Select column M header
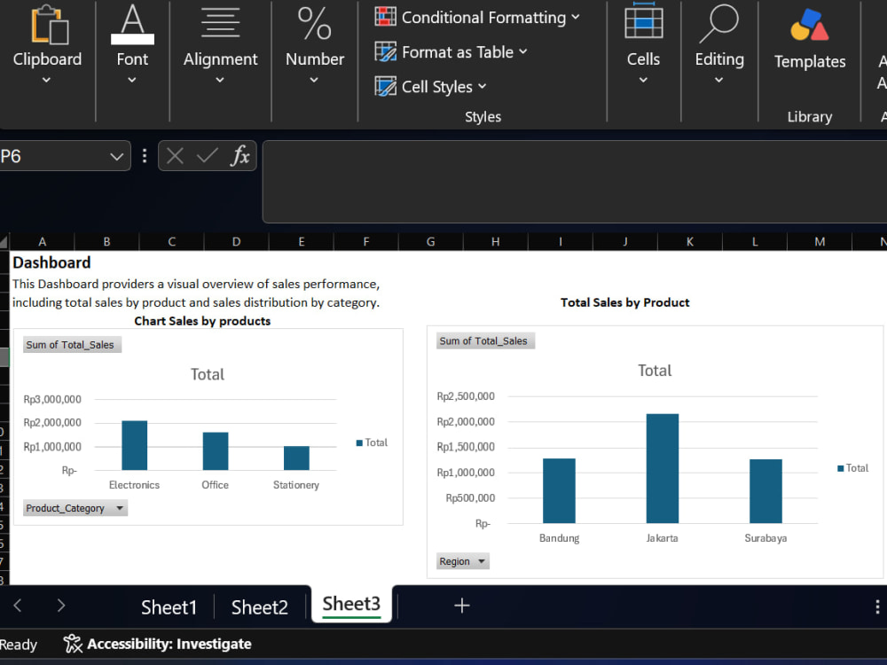The width and height of the screenshot is (887, 665). tap(819, 241)
